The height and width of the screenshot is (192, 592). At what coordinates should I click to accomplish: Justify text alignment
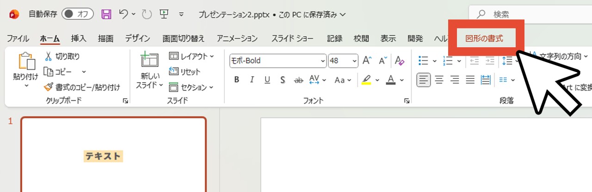click(470, 80)
